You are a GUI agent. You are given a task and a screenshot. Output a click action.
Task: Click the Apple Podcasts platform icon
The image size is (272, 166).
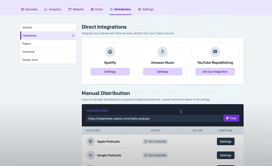click(90, 141)
